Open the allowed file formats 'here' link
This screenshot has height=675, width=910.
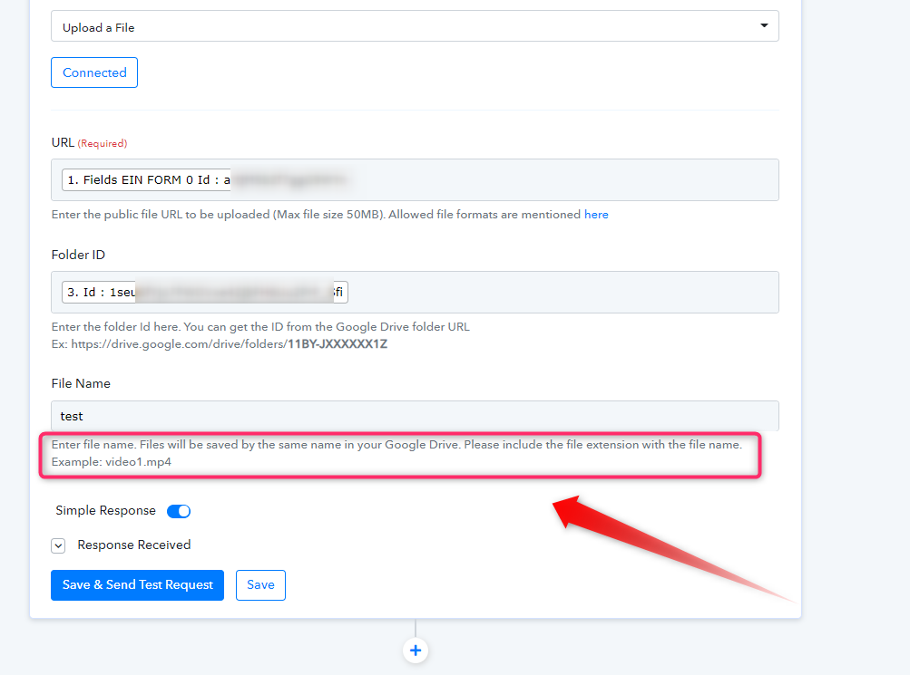coord(596,215)
